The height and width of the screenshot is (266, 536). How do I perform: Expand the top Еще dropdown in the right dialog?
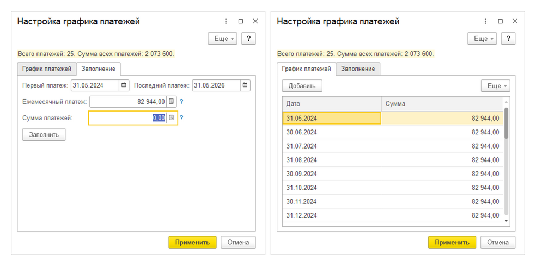pyautogui.click(x=482, y=39)
